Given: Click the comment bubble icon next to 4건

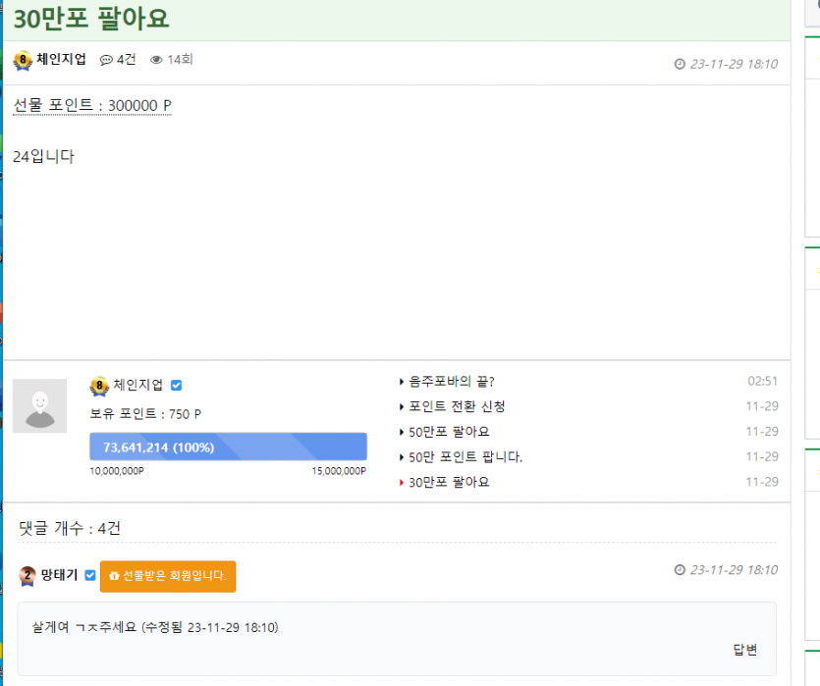Looking at the screenshot, I should (x=106, y=60).
